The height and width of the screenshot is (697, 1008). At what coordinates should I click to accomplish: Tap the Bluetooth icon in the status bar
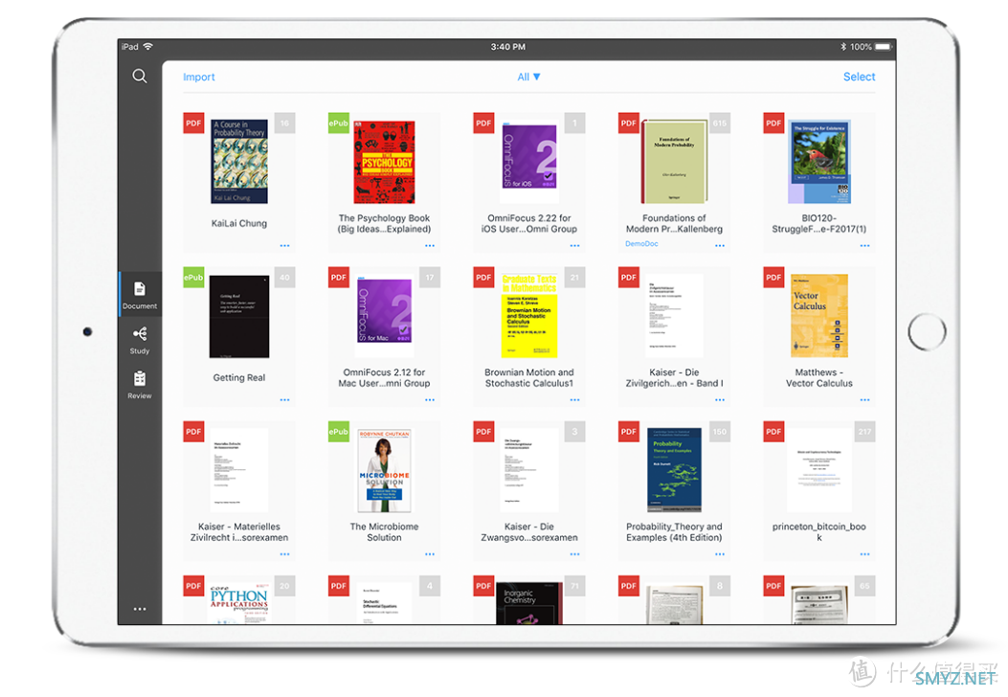tap(843, 46)
